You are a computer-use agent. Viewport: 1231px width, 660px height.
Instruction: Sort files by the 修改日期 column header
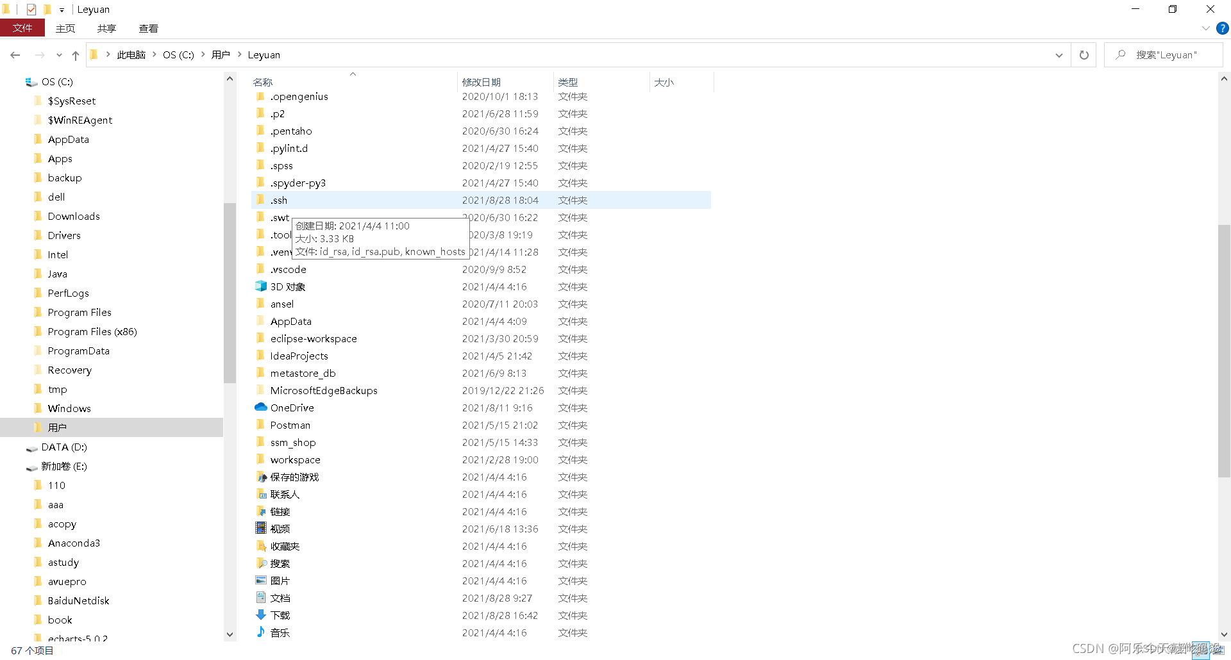pos(481,82)
